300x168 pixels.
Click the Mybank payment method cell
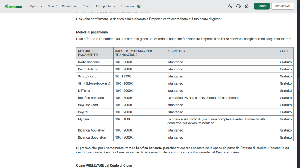(x=83, y=119)
